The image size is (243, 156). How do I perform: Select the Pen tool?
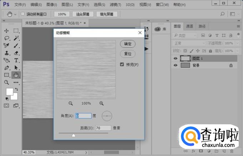[7, 68]
